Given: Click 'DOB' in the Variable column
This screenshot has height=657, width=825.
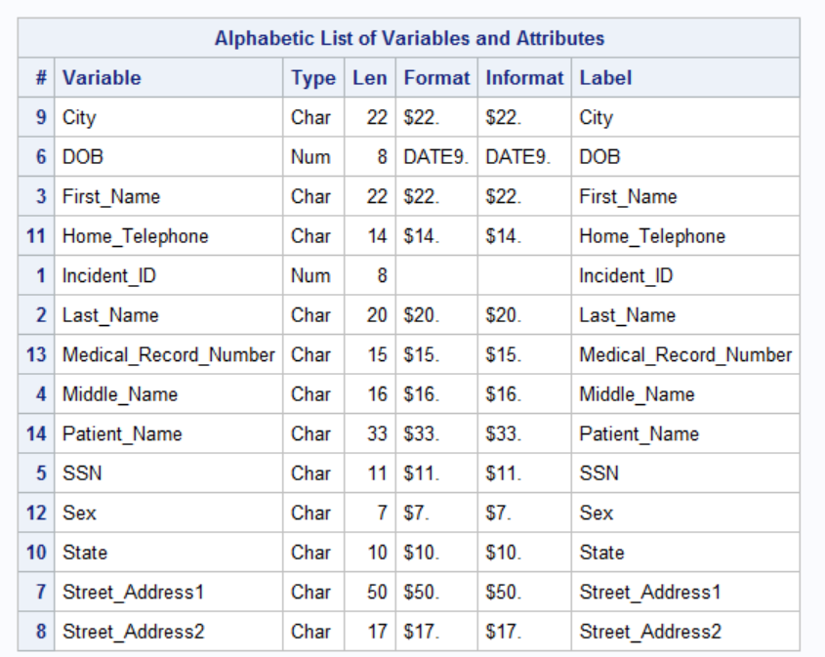Looking at the screenshot, I should pos(83,157).
